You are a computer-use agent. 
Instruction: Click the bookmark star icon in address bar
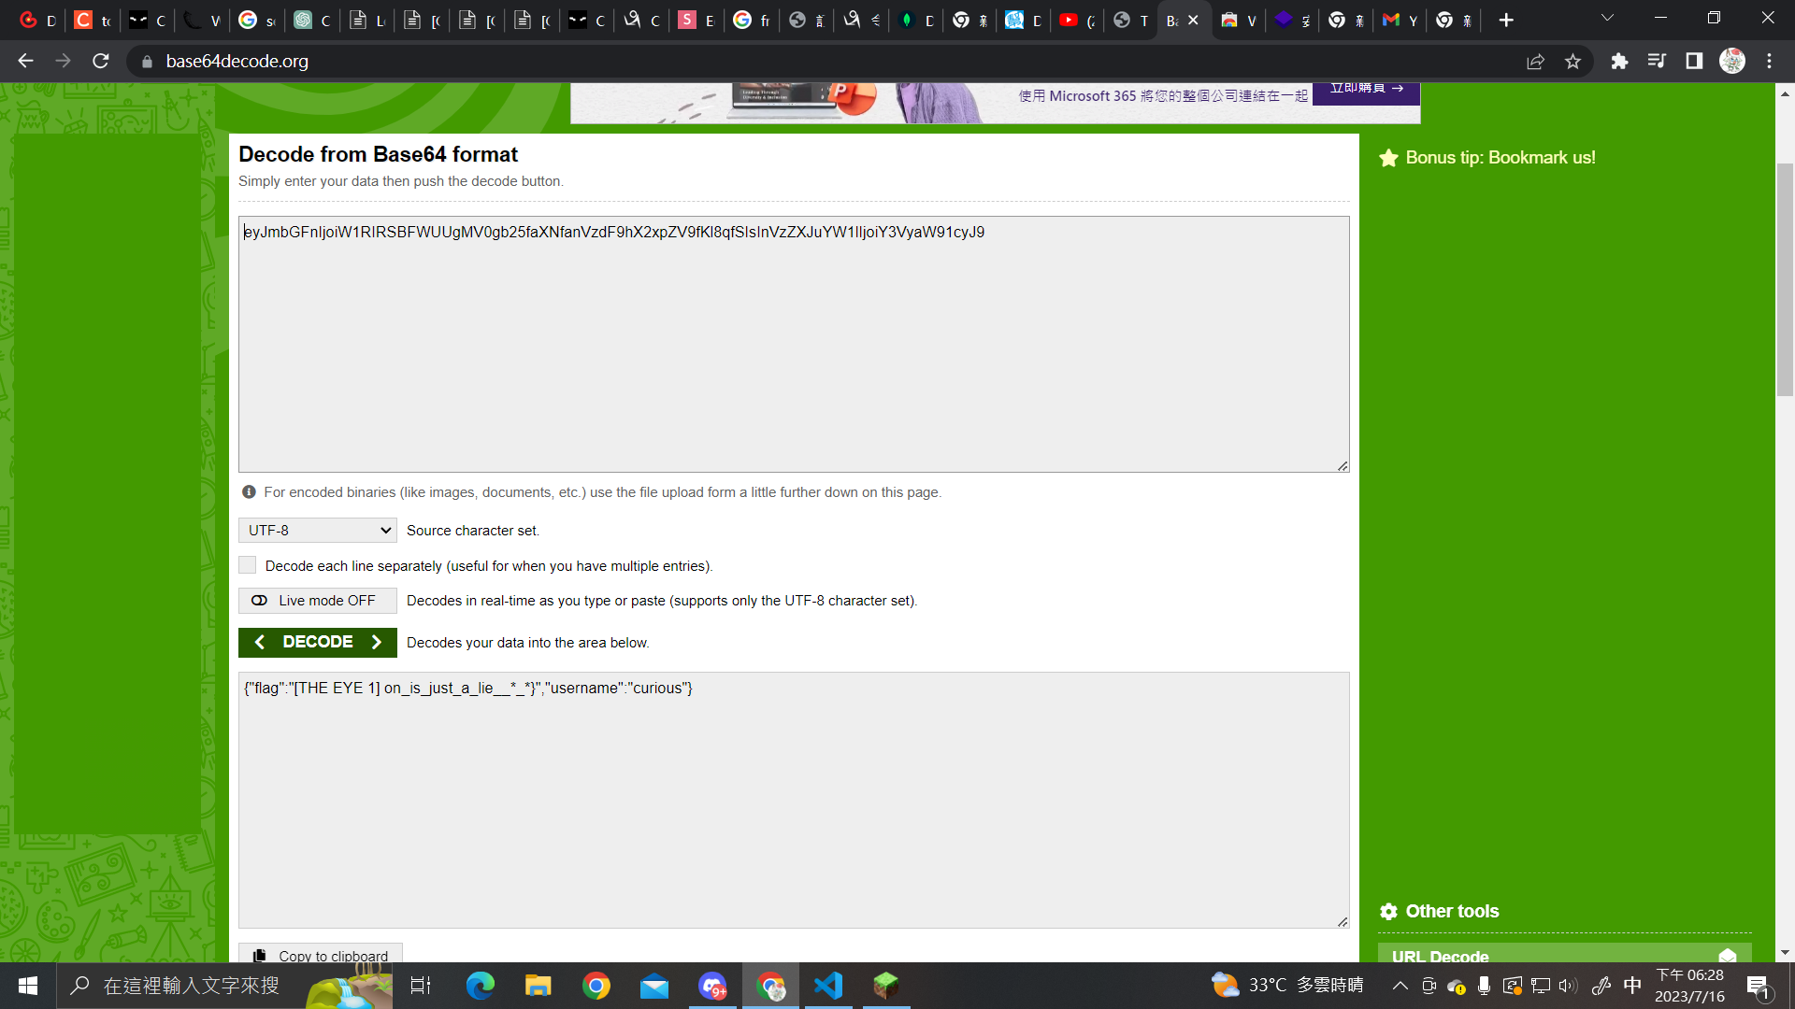coord(1572,62)
